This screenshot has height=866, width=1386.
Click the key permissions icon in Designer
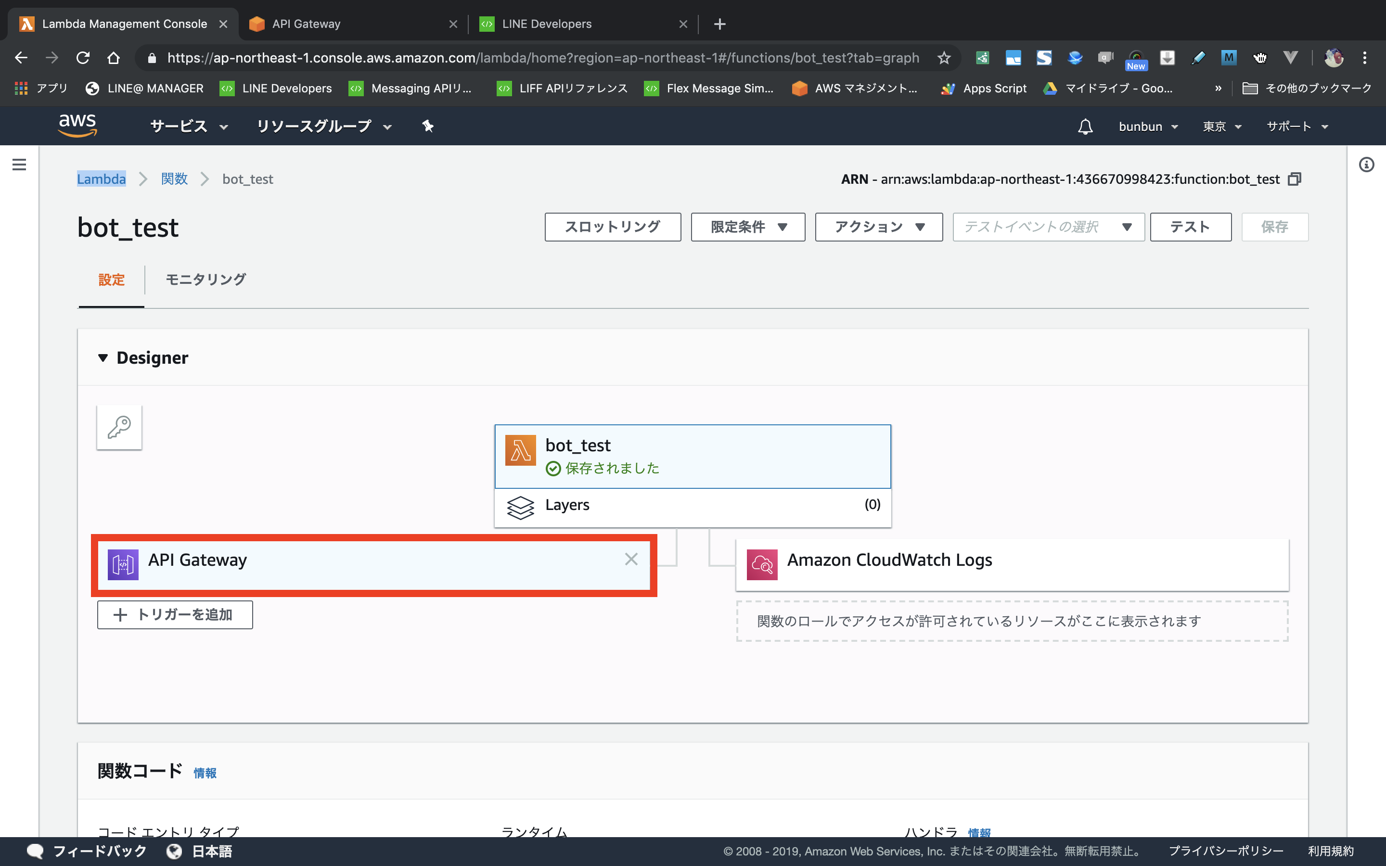click(119, 427)
